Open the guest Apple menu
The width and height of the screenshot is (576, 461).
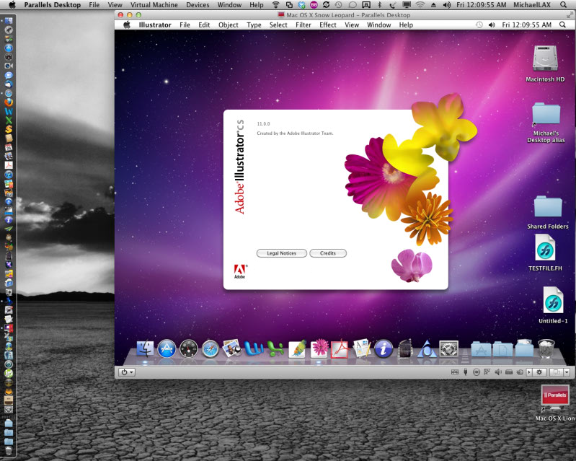127,25
